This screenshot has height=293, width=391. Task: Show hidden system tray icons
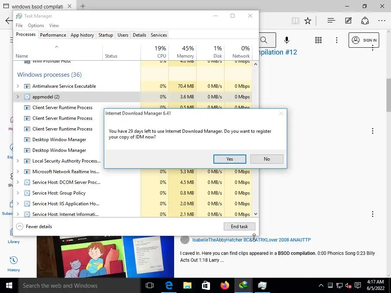(321, 285)
